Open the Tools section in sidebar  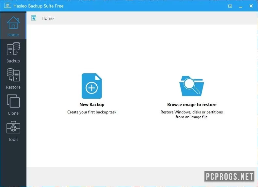tap(13, 131)
